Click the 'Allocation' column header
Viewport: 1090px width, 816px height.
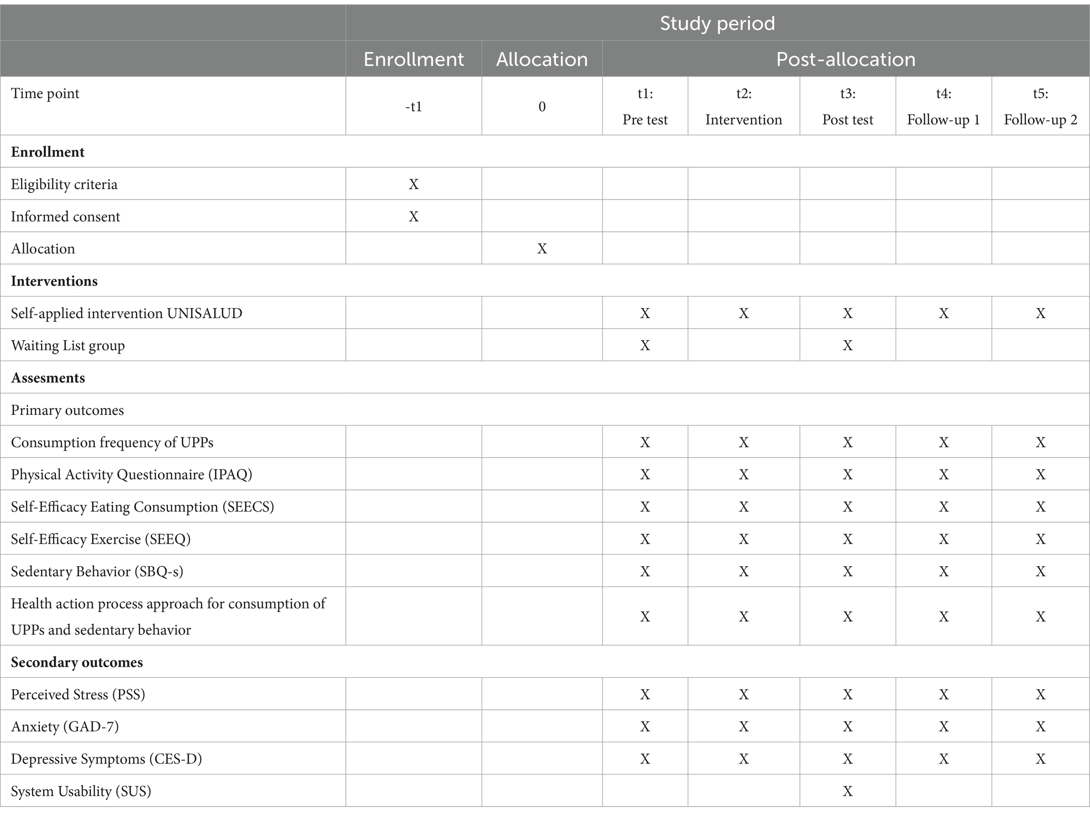[x=542, y=59]
